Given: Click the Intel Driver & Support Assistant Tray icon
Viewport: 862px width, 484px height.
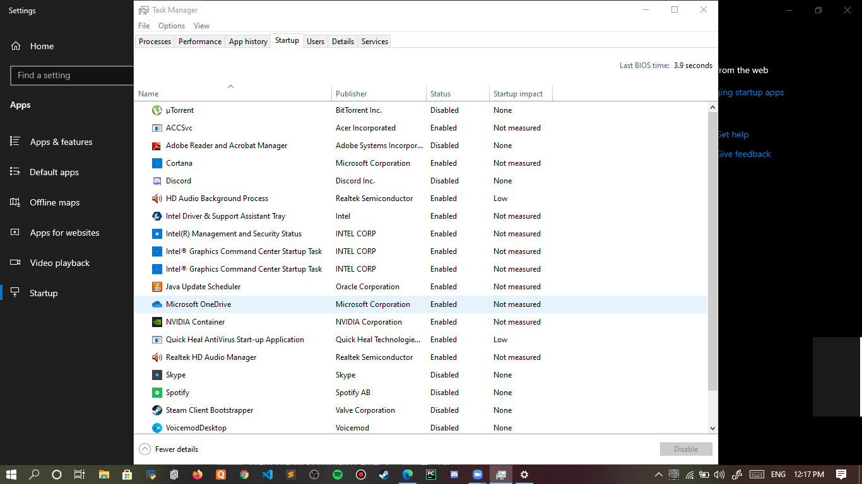Looking at the screenshot, I should click(x=157, y=216).
